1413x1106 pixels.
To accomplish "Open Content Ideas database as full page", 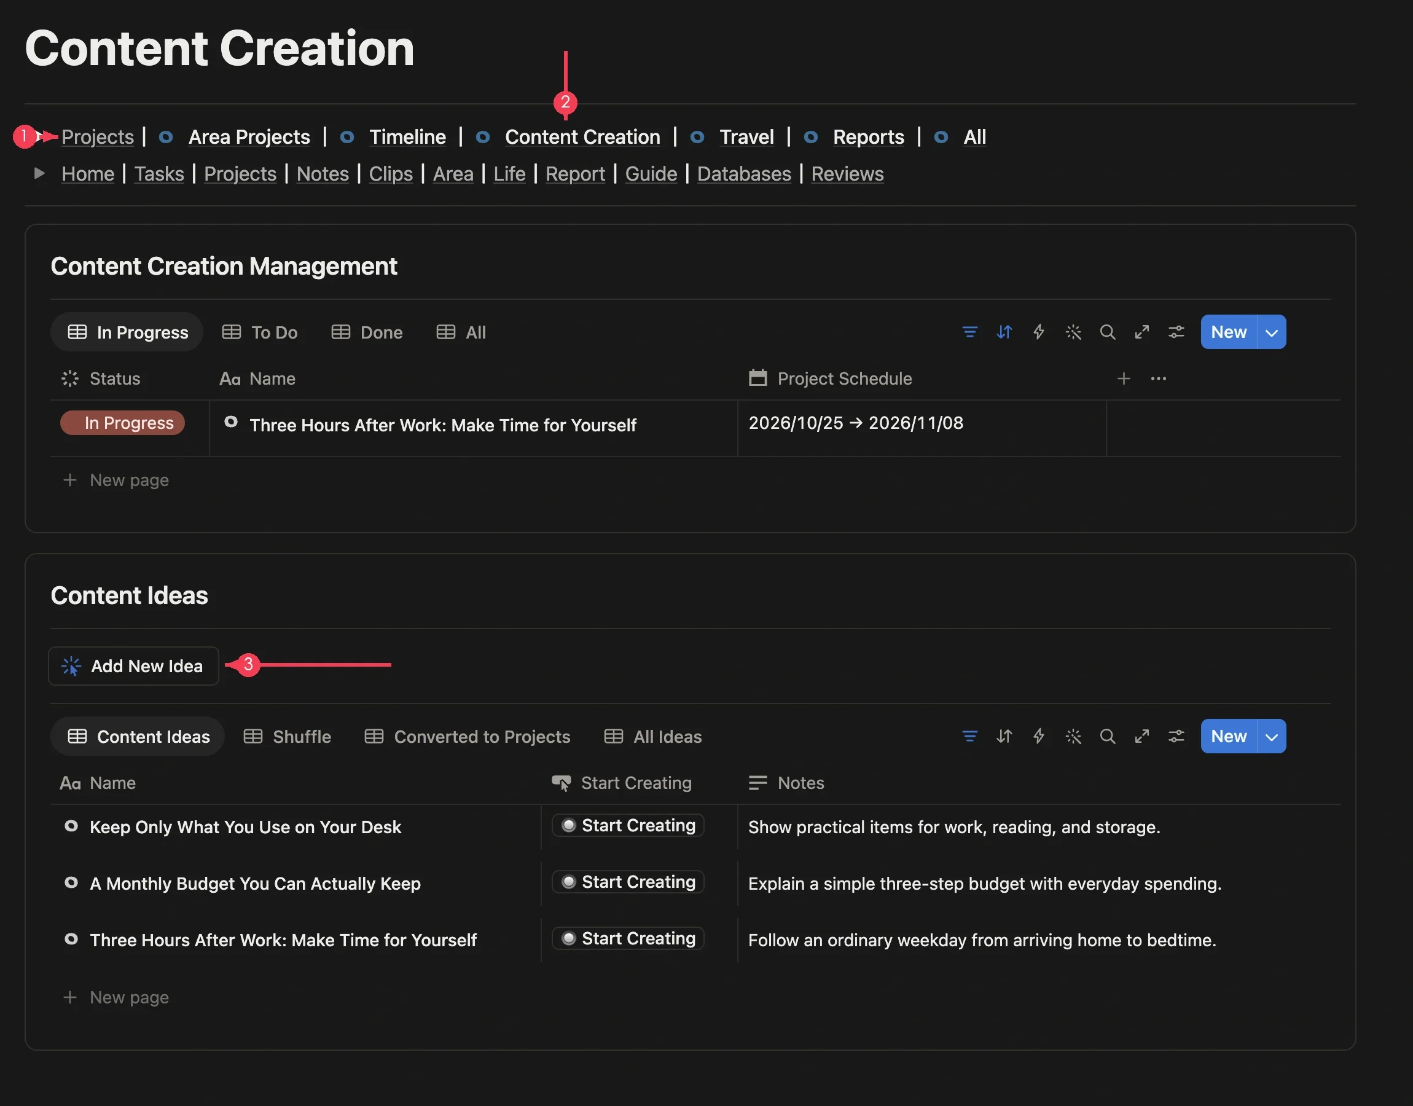I will click(1142, 736).
